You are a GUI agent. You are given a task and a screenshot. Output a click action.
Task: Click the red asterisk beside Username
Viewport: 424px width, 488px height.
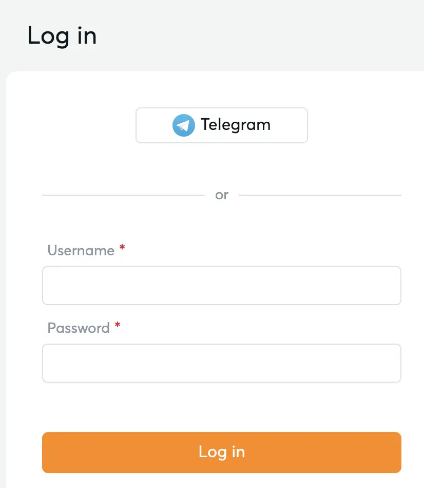(x=122, y=248)
